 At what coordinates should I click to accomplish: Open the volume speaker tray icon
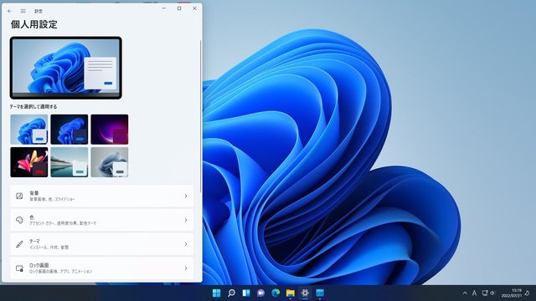[x=492, y=293]
